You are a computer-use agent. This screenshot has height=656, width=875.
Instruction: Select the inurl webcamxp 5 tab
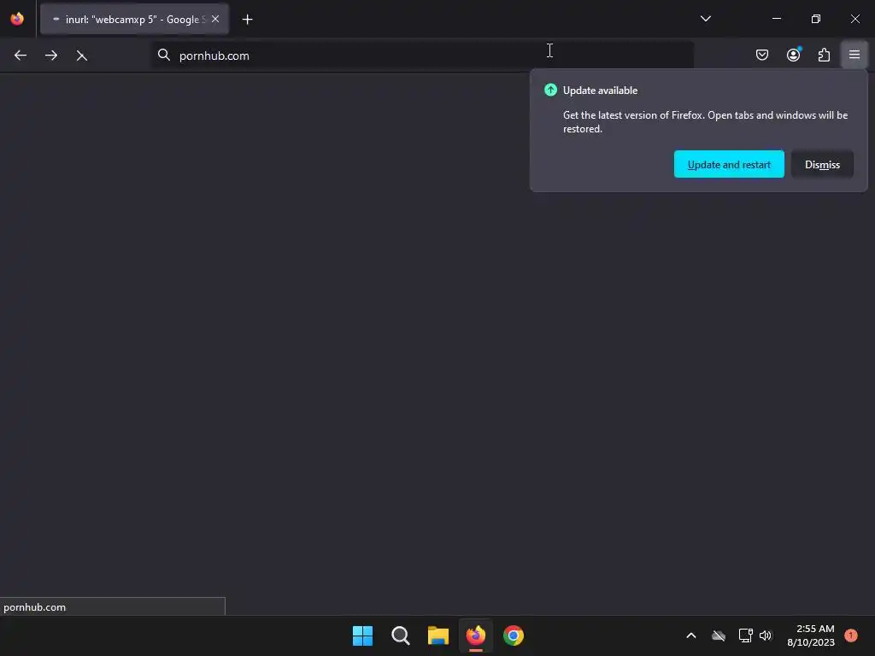click(x=134, y=19)
